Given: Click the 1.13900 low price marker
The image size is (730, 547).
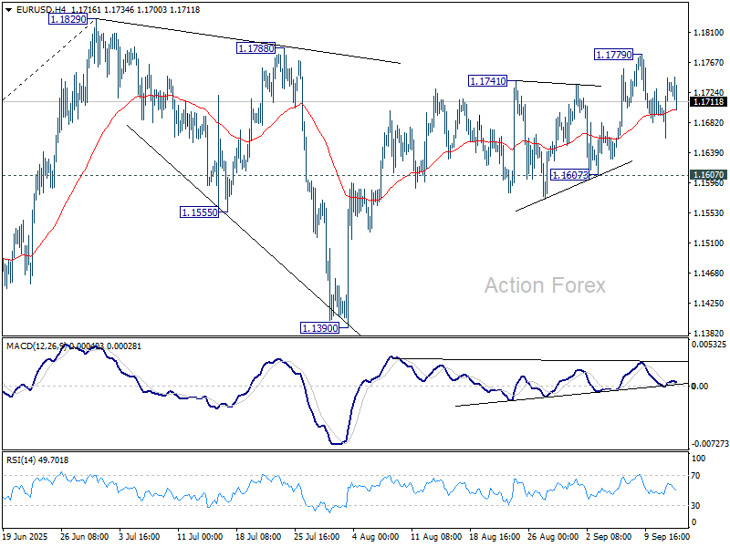Looking at the screenshot, I should coord(321,325).
